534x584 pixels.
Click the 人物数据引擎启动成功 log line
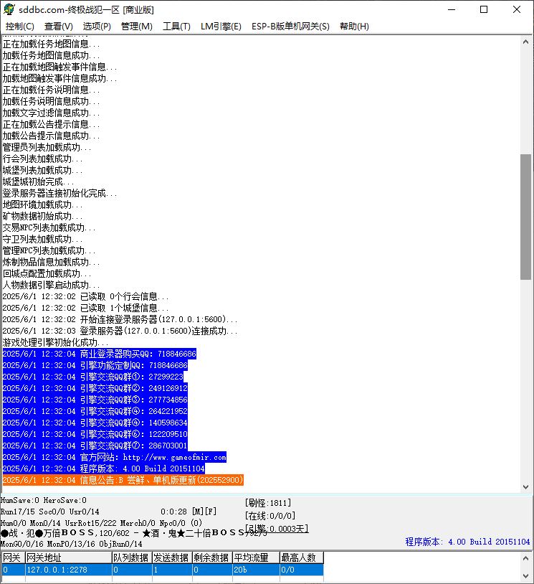[x=51, y=285]
